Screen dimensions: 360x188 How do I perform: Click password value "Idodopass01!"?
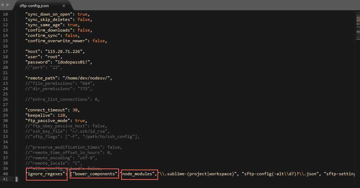72,62
